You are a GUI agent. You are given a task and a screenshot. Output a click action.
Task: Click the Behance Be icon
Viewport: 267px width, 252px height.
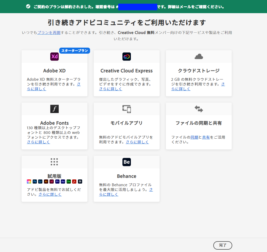126,162
